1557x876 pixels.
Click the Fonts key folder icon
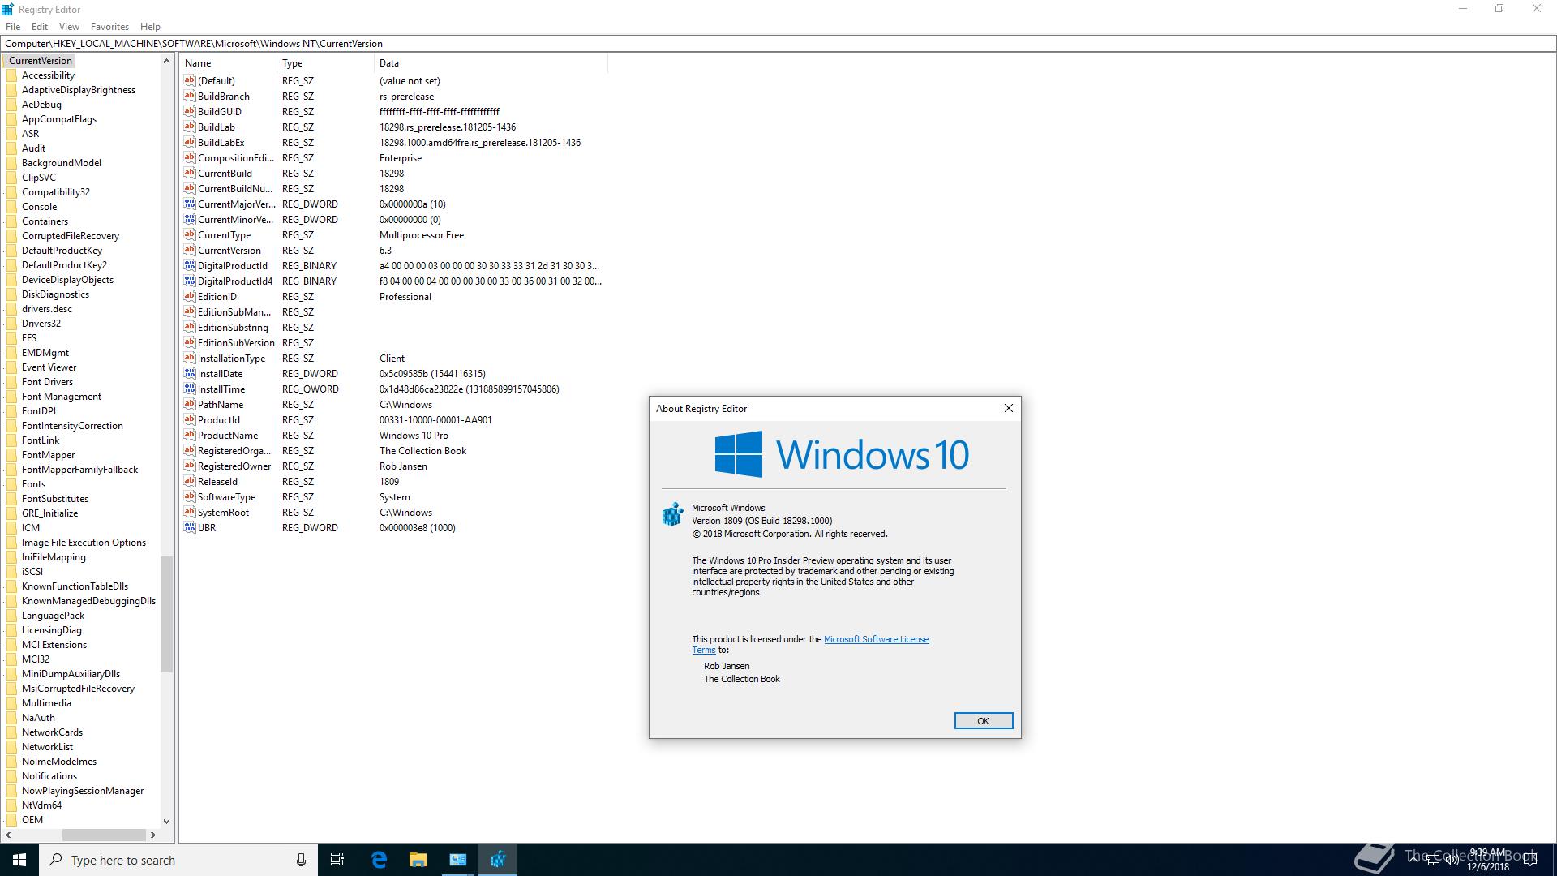(12, 484)
